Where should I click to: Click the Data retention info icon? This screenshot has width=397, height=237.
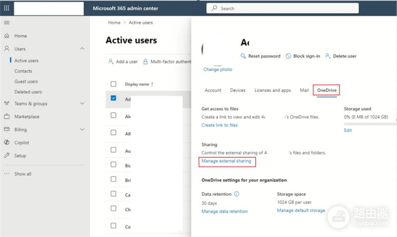pos(237,194)
